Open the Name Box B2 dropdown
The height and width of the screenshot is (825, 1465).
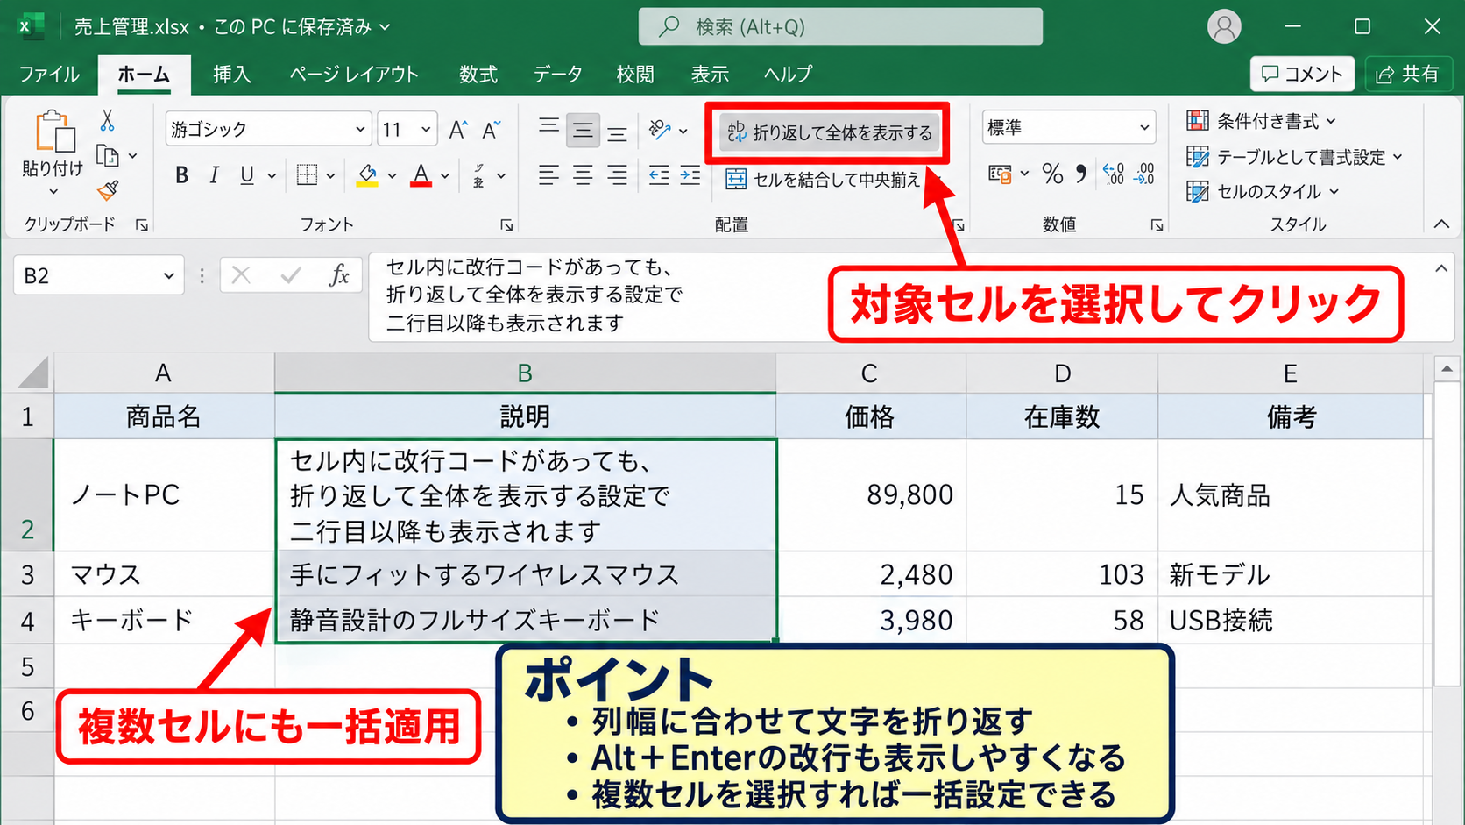click(168, 276)
